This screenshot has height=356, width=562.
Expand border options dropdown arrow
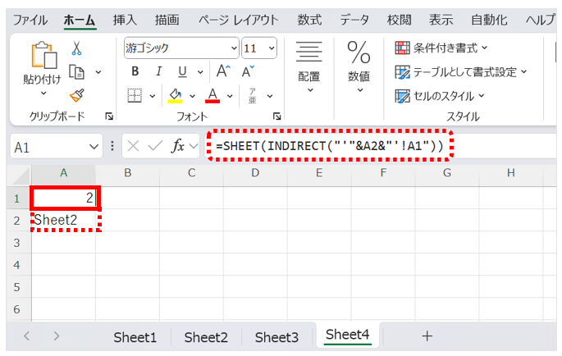[153, 96]
